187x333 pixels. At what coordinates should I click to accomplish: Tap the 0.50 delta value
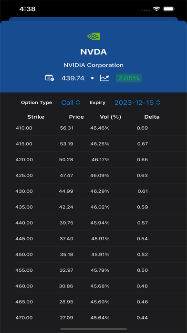pyautogui.click(x=142, y=270)
